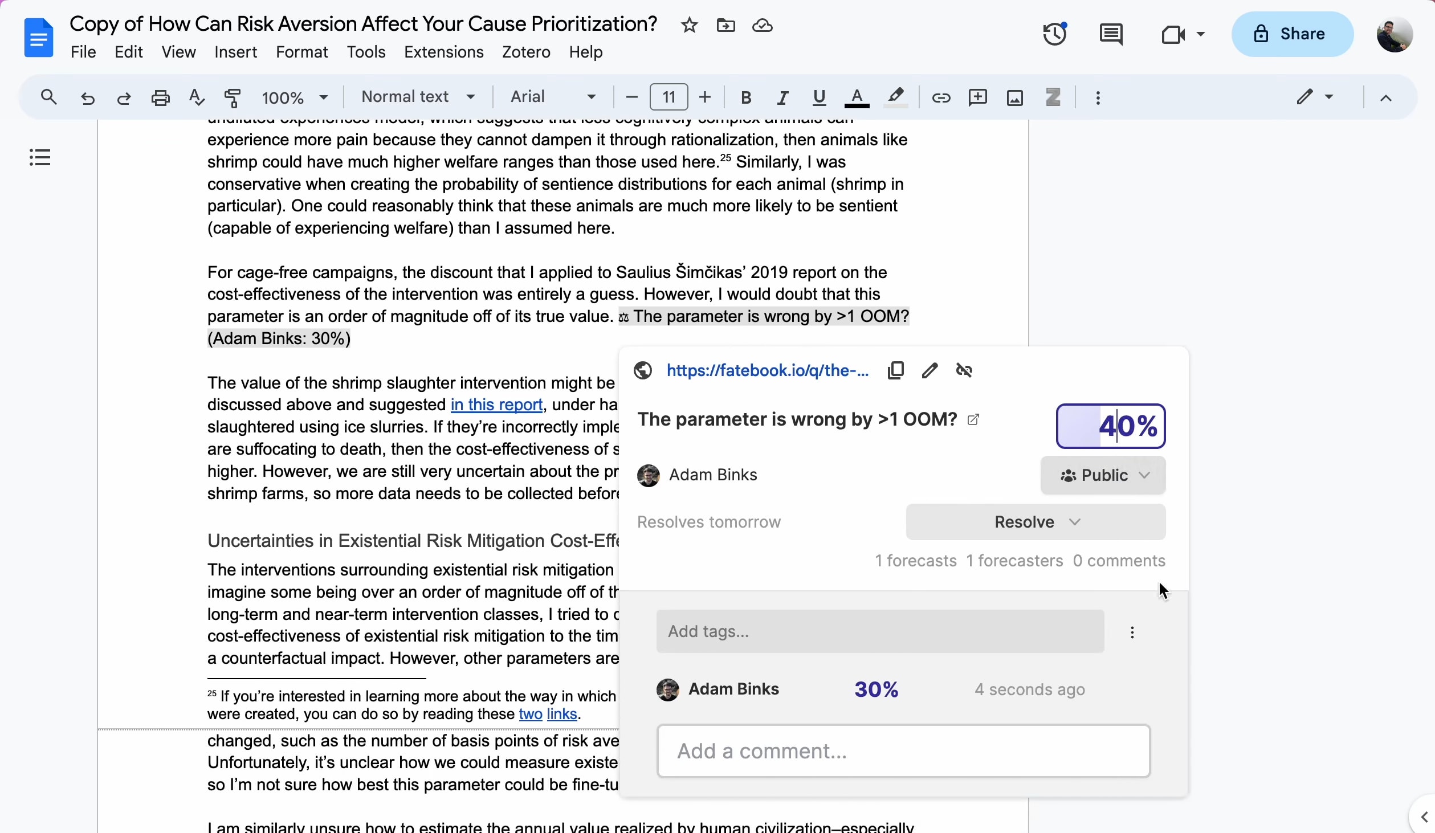
Task: Open the video call options arrow
Action: [x=1200, y=34]
